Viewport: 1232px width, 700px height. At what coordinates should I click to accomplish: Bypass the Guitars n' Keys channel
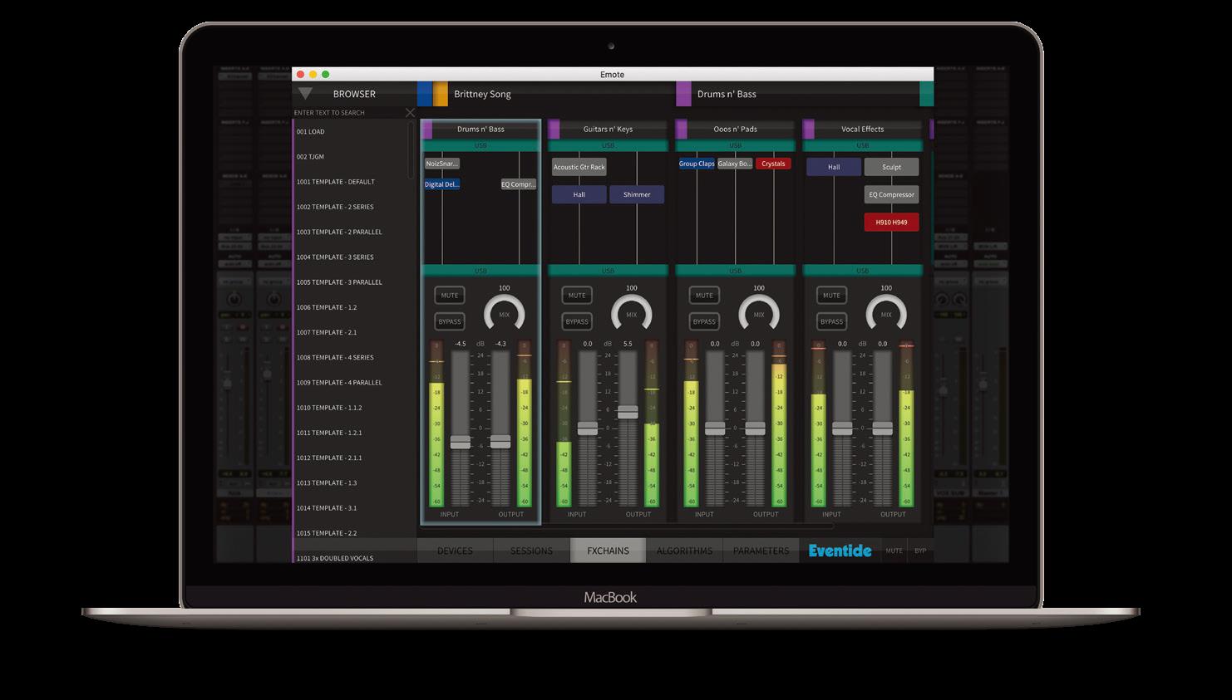pos(576,321)
